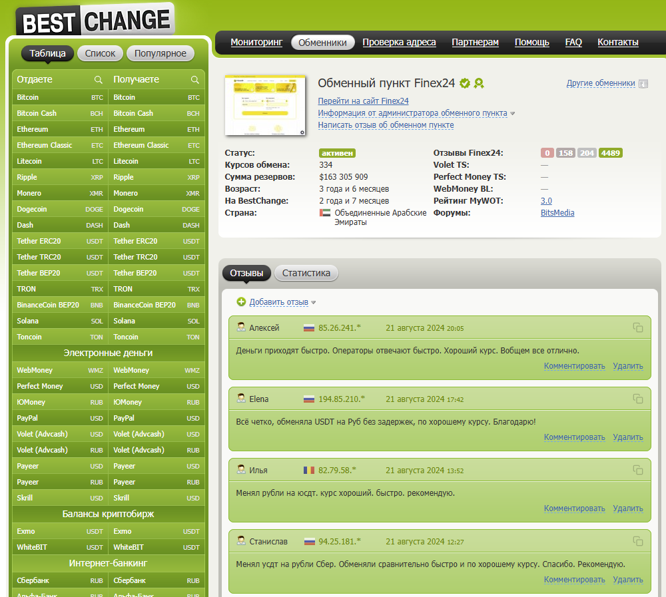
Task: Click the flag icon in Илья's review
Action: [x=309, y=471]
